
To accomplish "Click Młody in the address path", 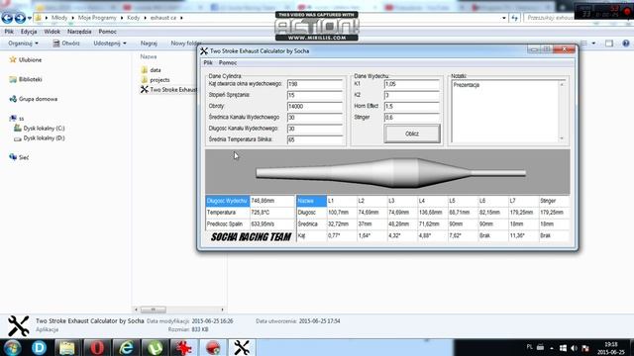I will click(x=59, y=18).
